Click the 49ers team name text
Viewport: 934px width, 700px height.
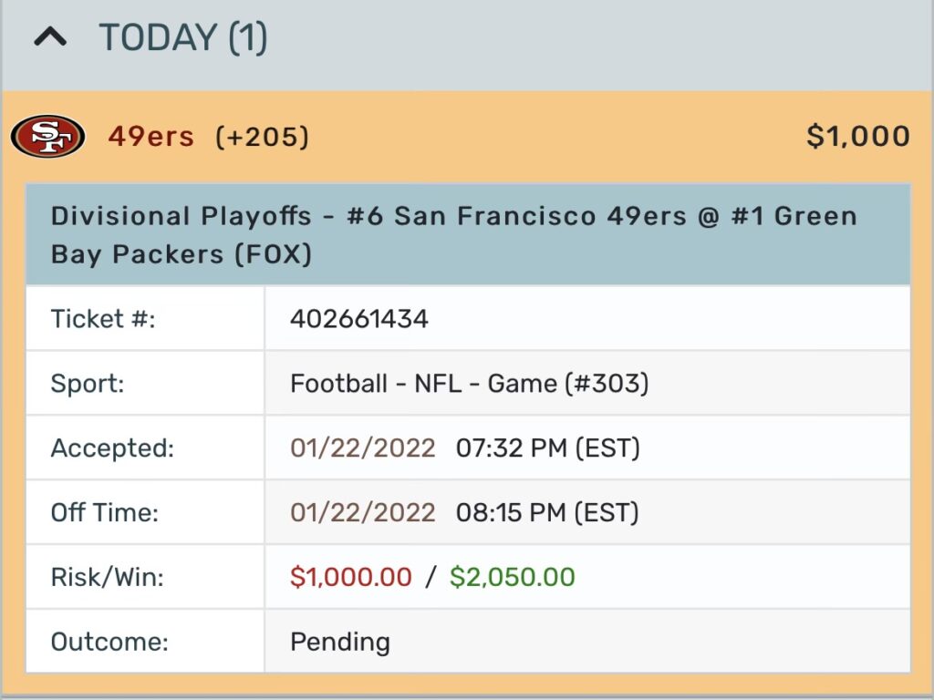[151, 137]
